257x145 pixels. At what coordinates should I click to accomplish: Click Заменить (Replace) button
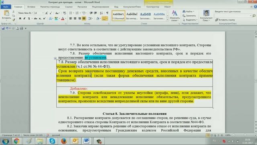point(189,16)
